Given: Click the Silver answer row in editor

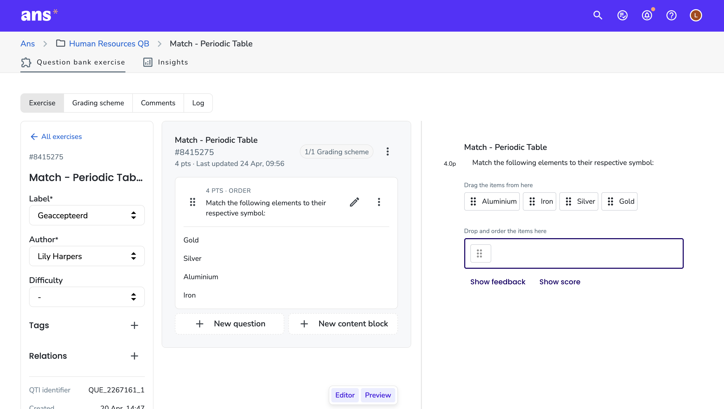Looking at the screenshot, I should click(x=286, y=258).
